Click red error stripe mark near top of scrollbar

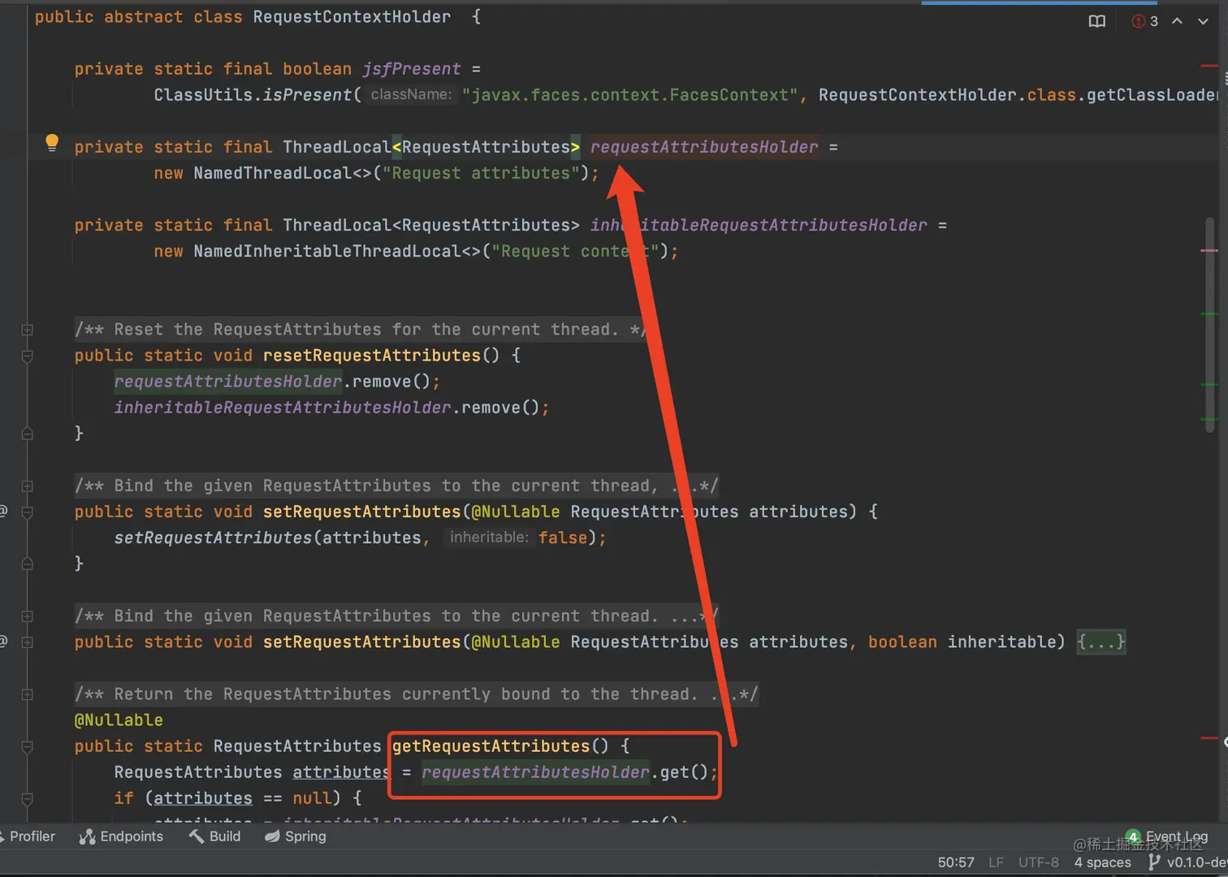tap(1209, 66)
